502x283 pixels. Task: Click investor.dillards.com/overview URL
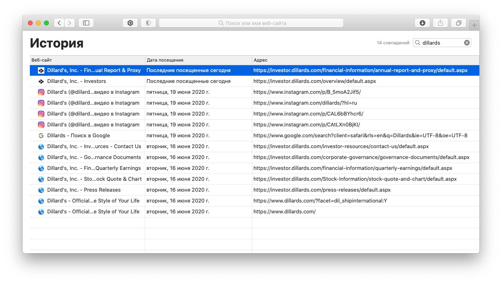(x=315, y=81)
